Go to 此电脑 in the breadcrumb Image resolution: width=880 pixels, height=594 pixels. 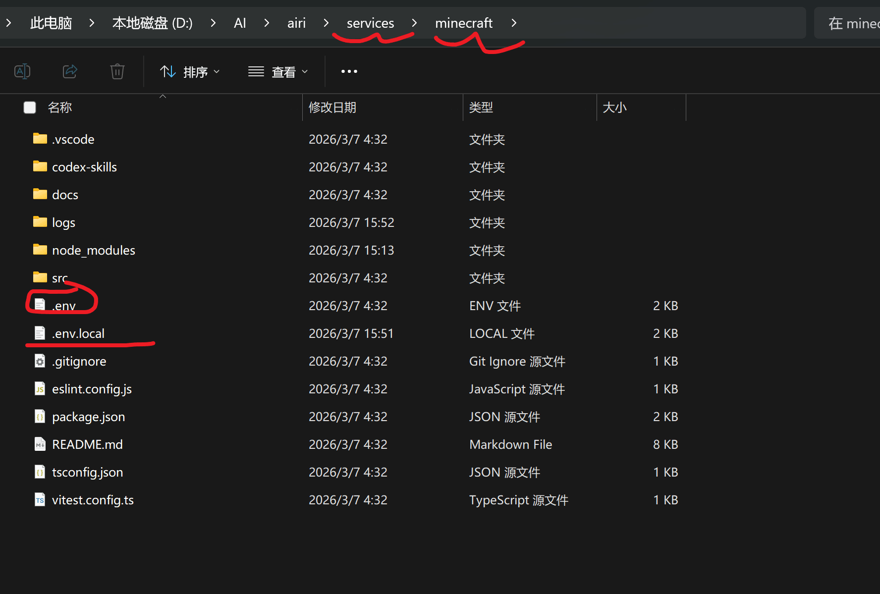pyautogui.click(x=51, y=23)
